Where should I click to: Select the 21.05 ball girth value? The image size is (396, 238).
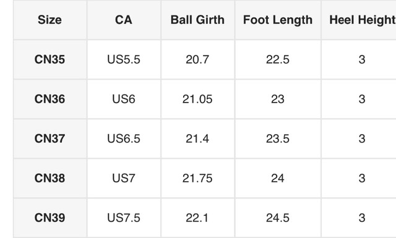198,99
